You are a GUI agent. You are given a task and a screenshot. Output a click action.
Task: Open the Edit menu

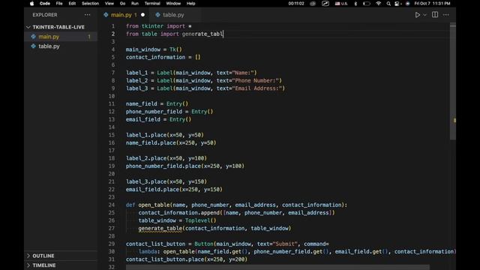(x=72, y=3)
